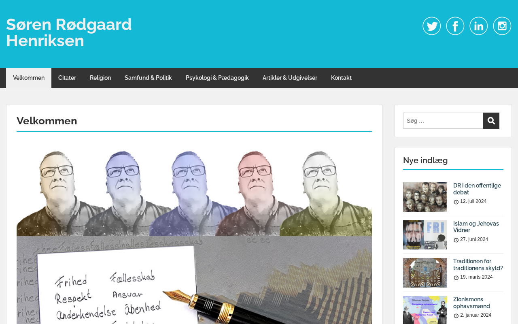Open the Twitter profile icon
The image size is (518, 324).
(432, 26)
